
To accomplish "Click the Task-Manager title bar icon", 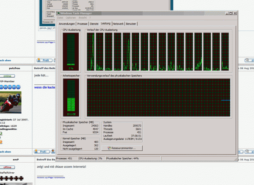I will click(58, 13).
